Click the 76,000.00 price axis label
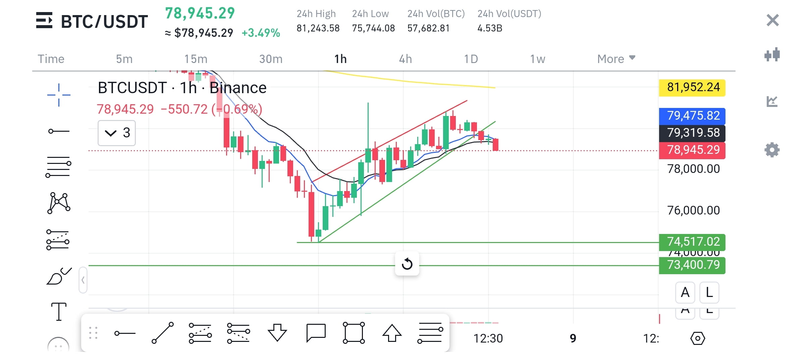This screenshot has width=809, height=362. pos(693,210)
